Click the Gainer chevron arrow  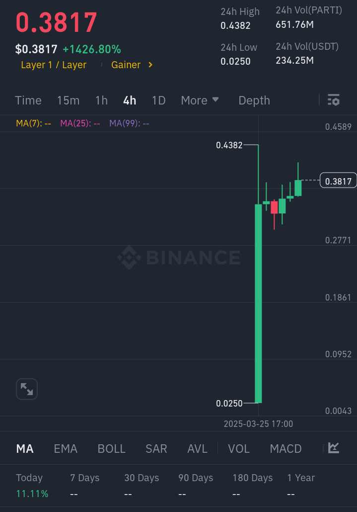point(150,65)
